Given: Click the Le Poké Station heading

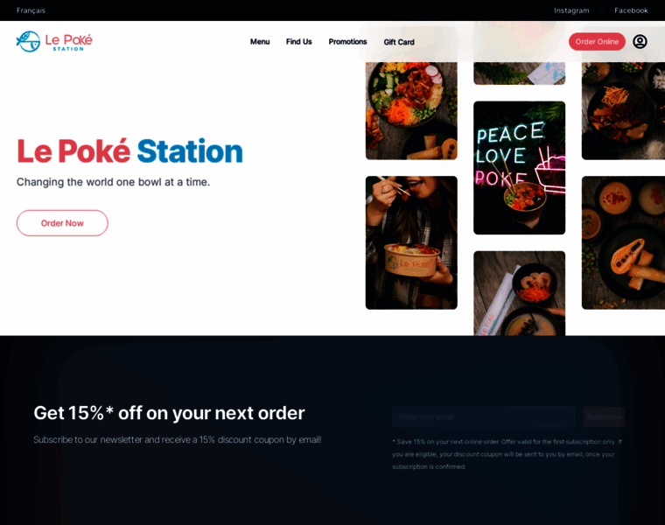Looking at the screenshot, I should tap(129, 151).
